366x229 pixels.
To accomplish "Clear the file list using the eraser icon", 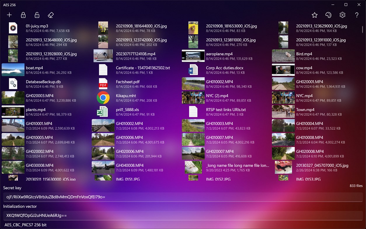I will 50,15.
